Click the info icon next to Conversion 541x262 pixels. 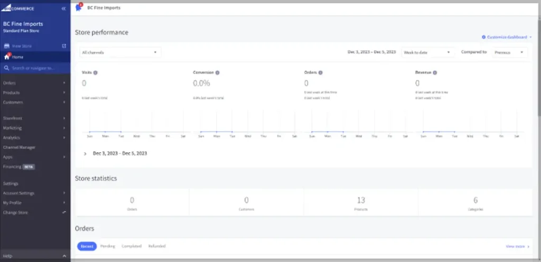click(x=217, y=72)
